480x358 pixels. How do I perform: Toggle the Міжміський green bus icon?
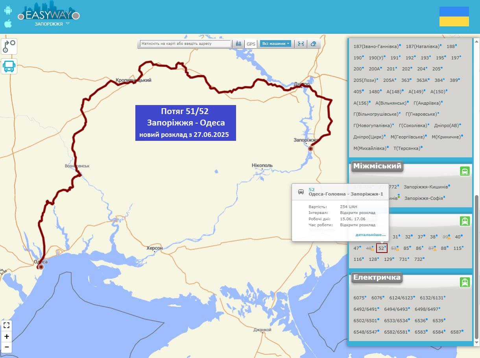465,171
